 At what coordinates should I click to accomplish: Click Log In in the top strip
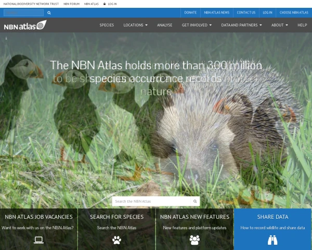point(112,4)
